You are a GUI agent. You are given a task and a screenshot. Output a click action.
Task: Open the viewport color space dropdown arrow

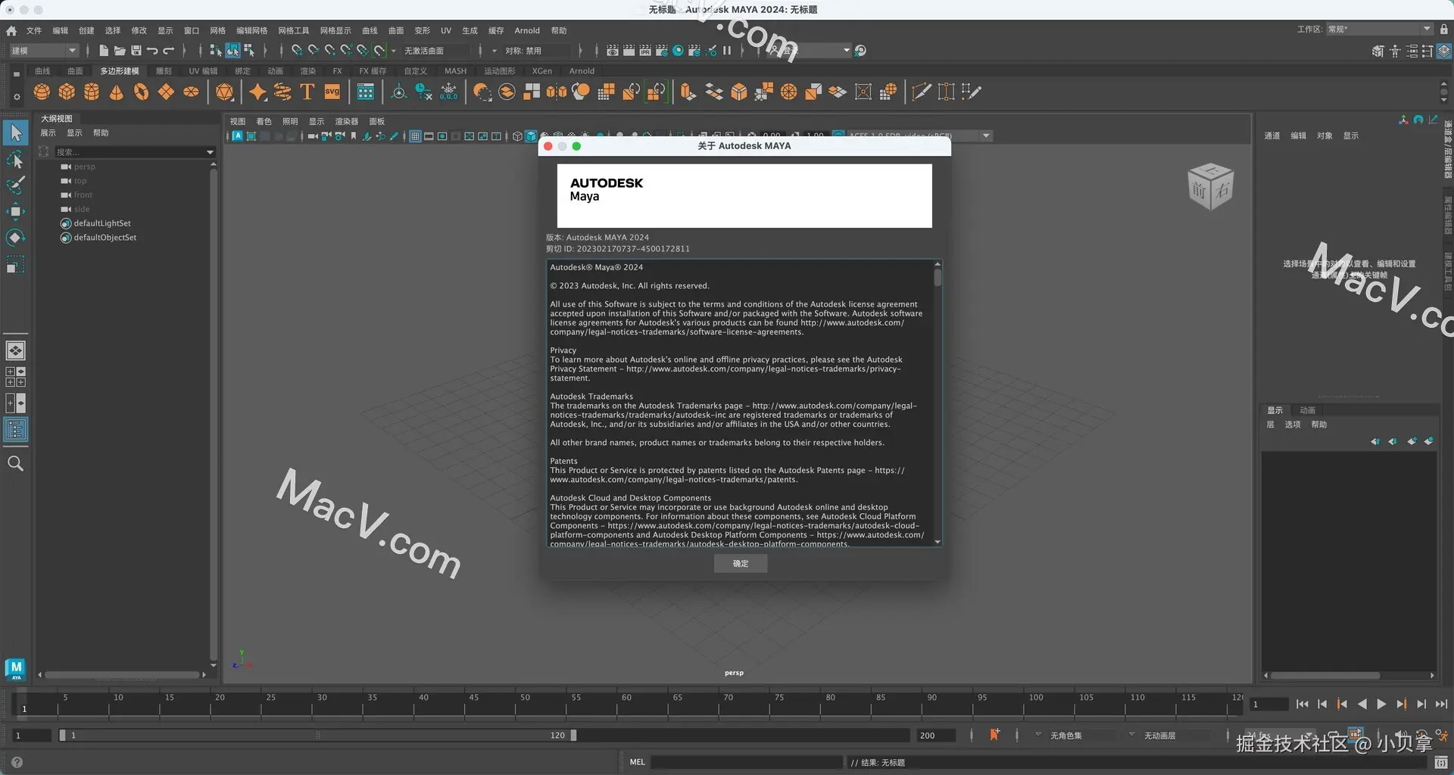pos(986,136)
